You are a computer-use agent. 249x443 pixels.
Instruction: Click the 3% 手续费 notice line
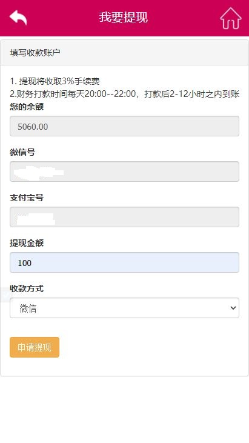click(x=55, y=81)
